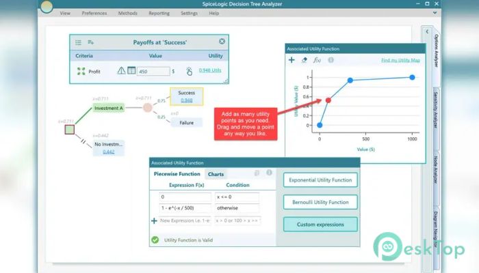This screenshot has width=479, height=273.
Task: Click the round app logo button
Action: 47,7
